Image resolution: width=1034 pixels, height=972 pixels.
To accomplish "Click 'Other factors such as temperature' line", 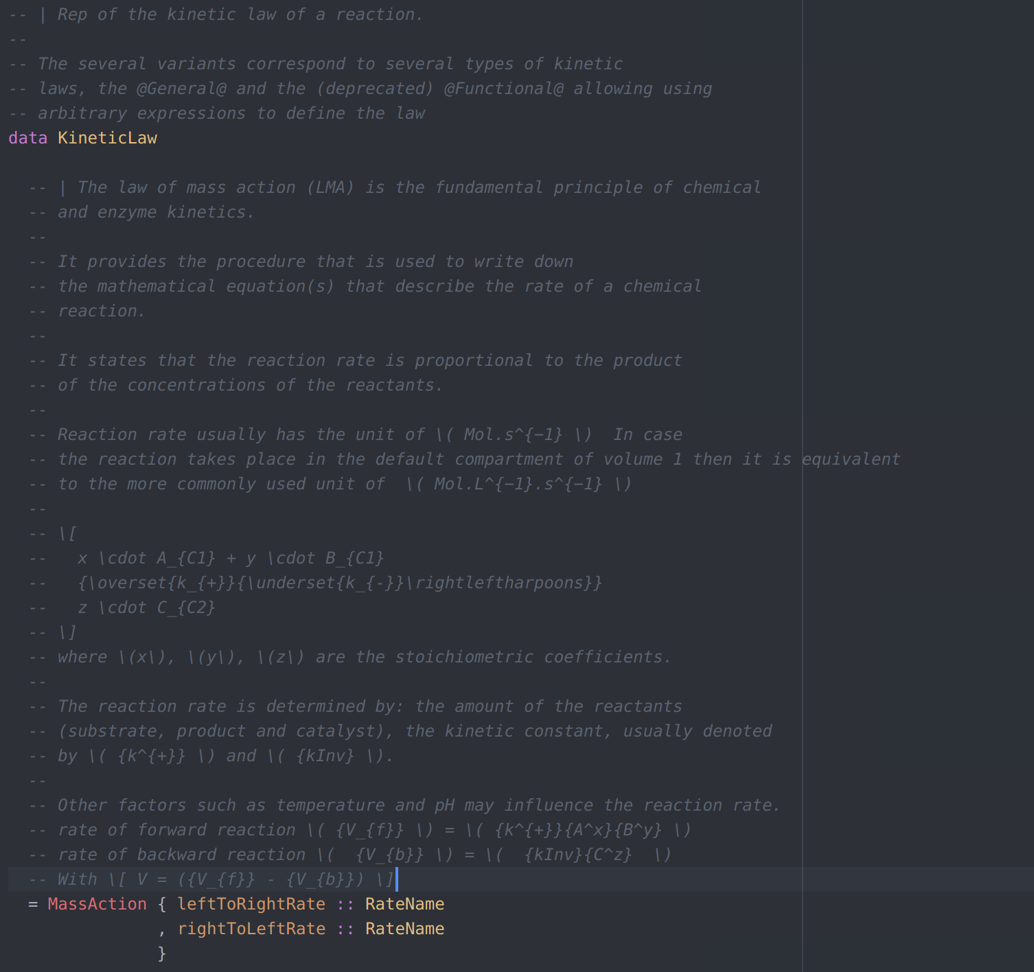I will tap(419, 805).
